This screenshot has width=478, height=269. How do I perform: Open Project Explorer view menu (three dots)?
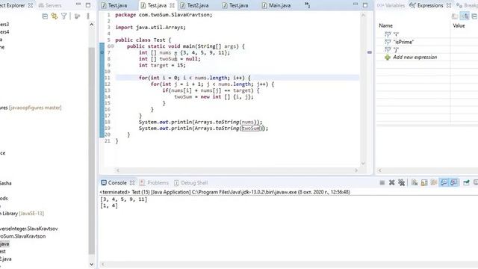[x=88, y=16]
